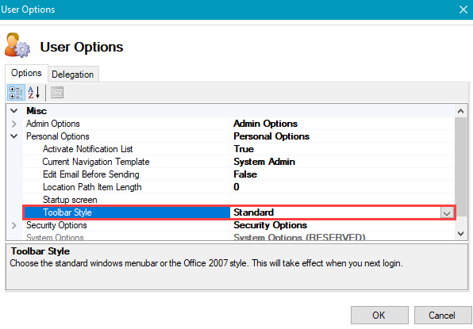
Task: Select the Options tab
Action: point(26,73)
